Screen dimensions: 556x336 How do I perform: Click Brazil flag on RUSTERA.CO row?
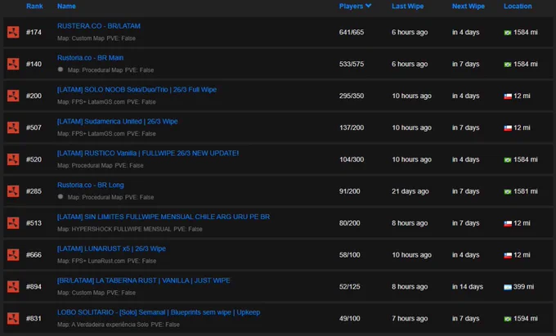[x=508, y=33]
